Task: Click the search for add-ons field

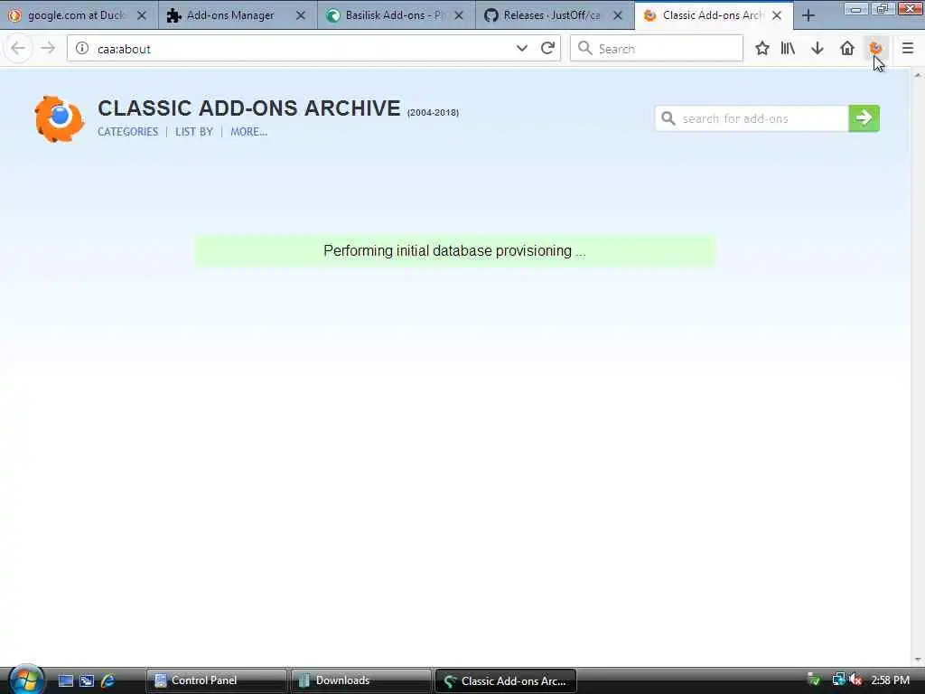Action: (x=752, y=118)
